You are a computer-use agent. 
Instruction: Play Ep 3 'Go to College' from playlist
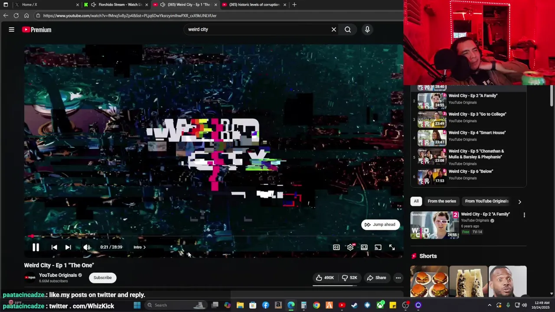coord(468,119)
